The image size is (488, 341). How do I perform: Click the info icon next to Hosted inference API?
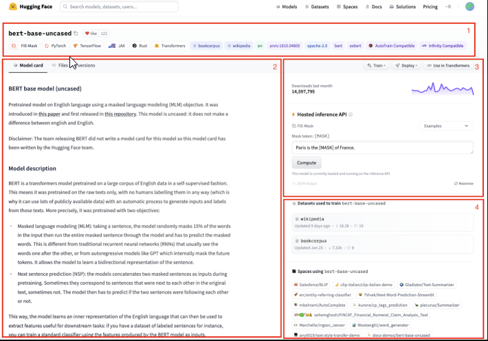tap(351, 115)
